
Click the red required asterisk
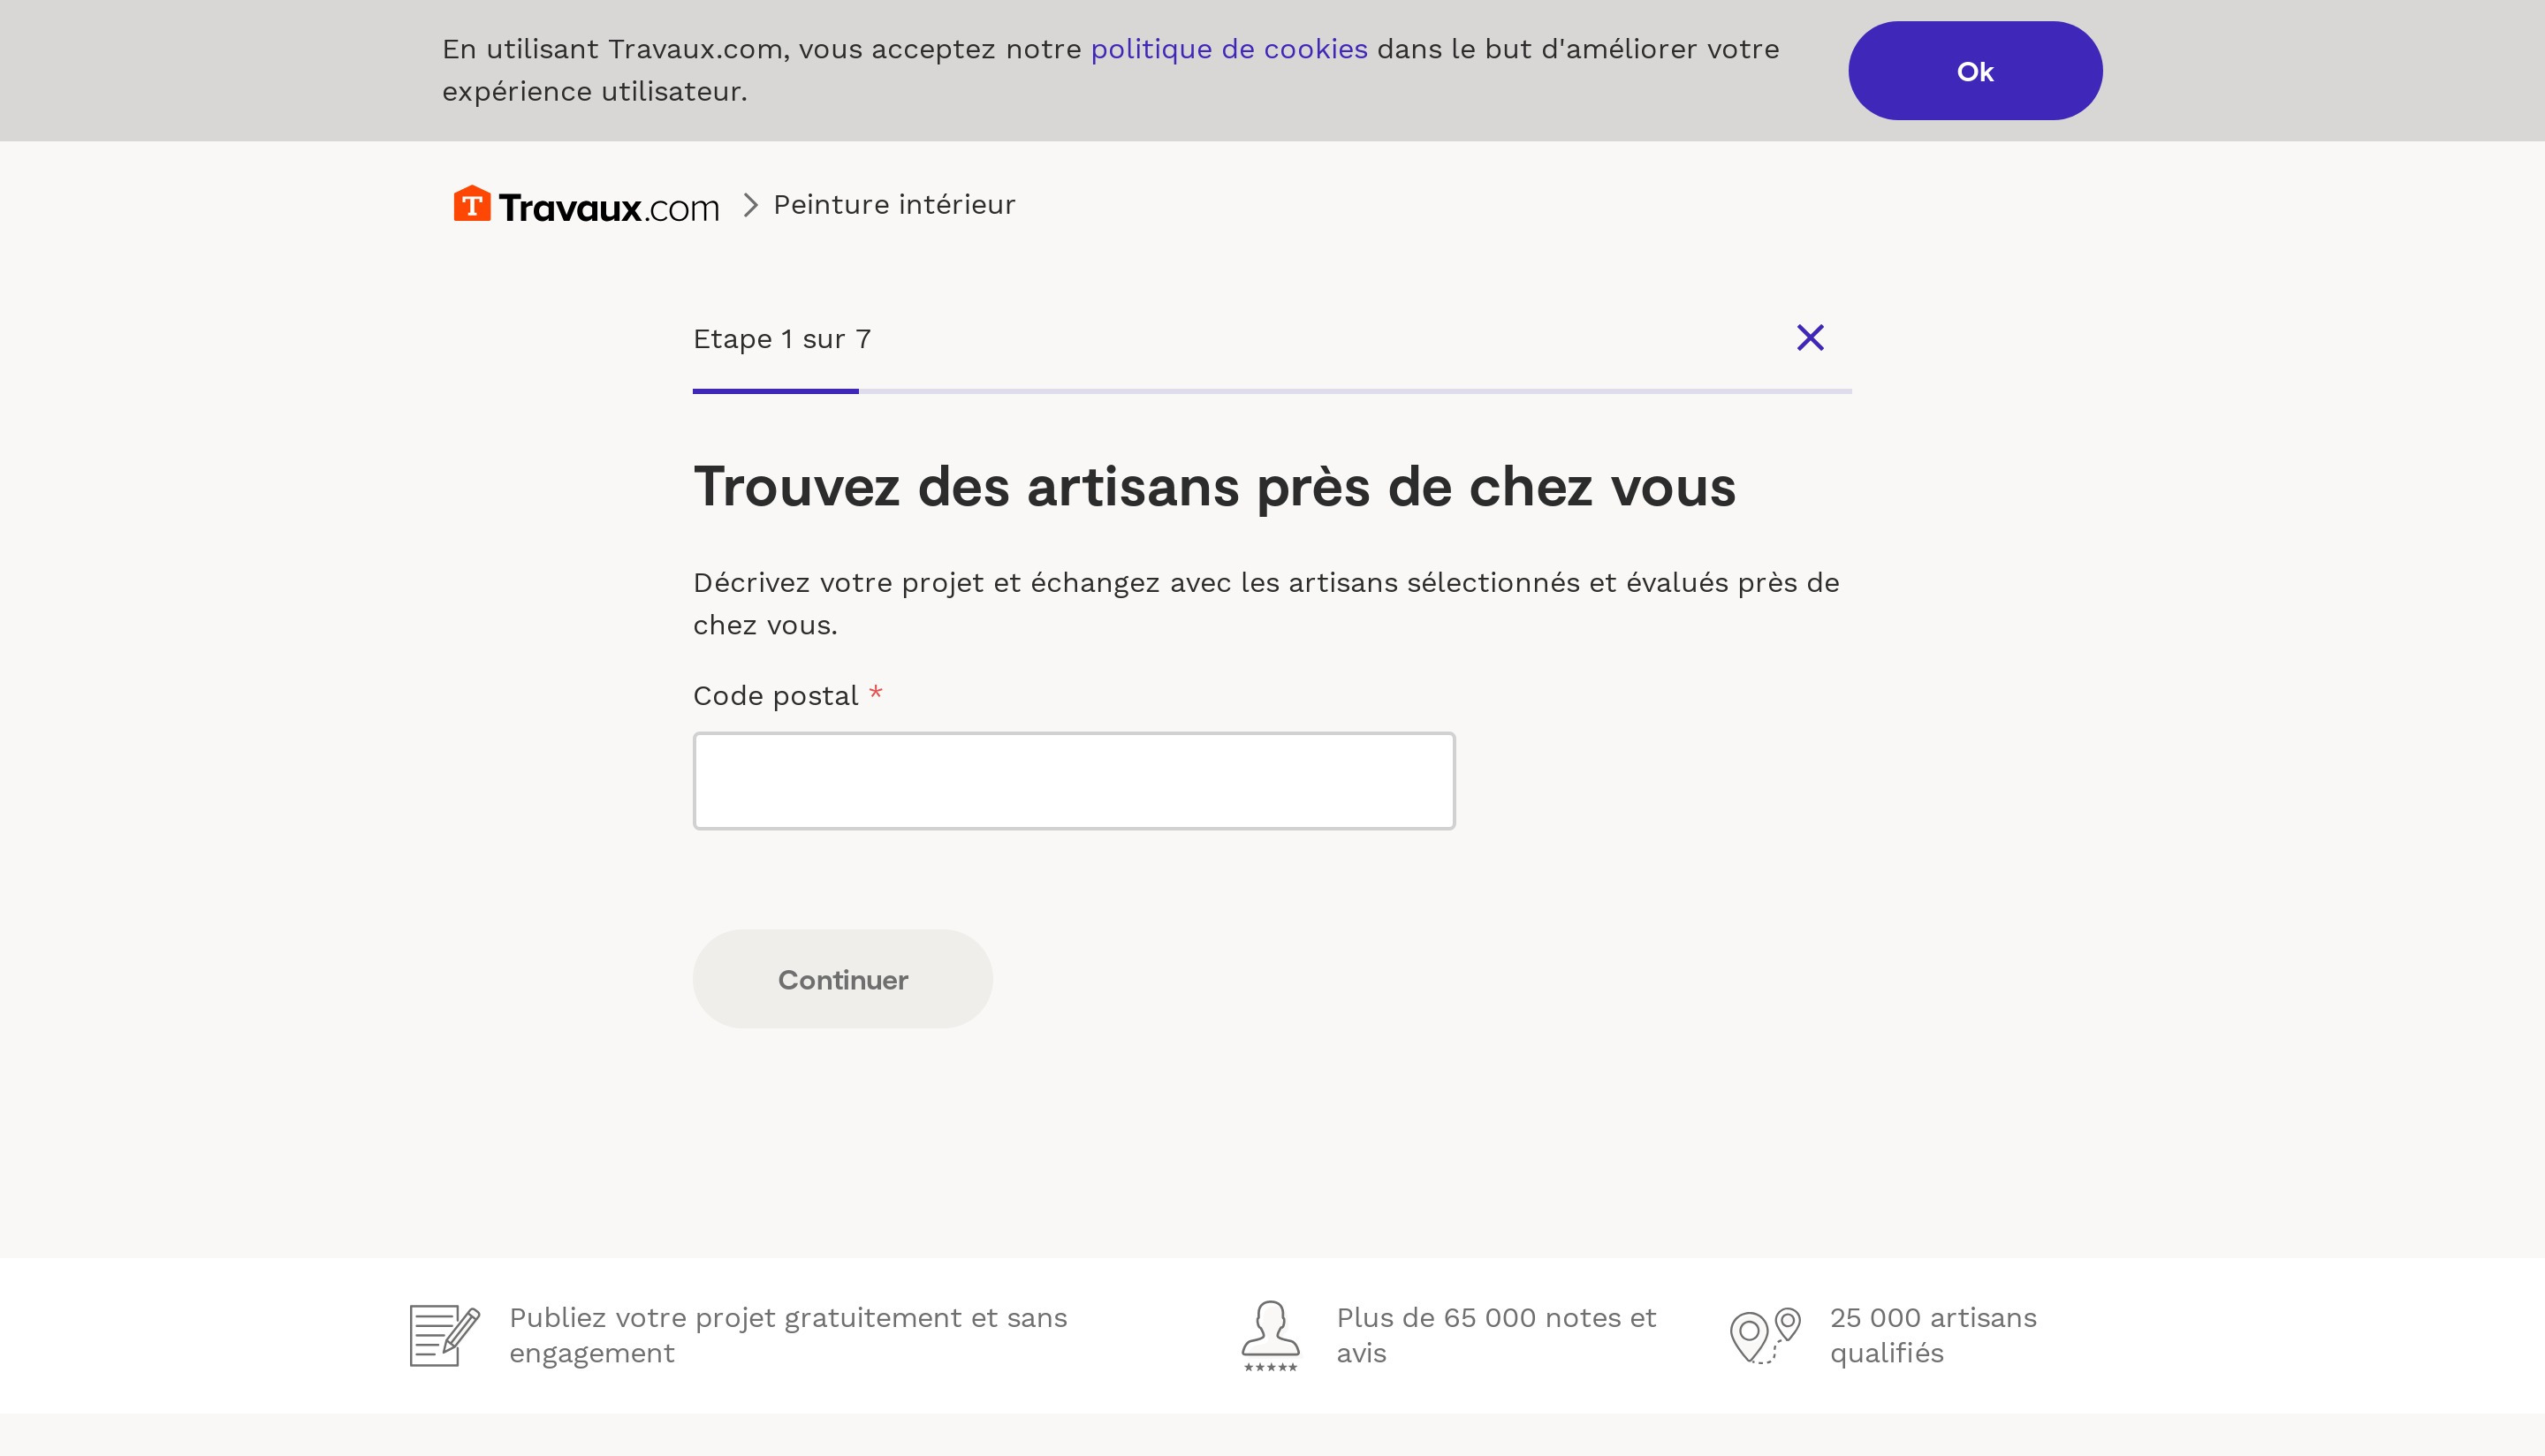[x=875, y=693]
